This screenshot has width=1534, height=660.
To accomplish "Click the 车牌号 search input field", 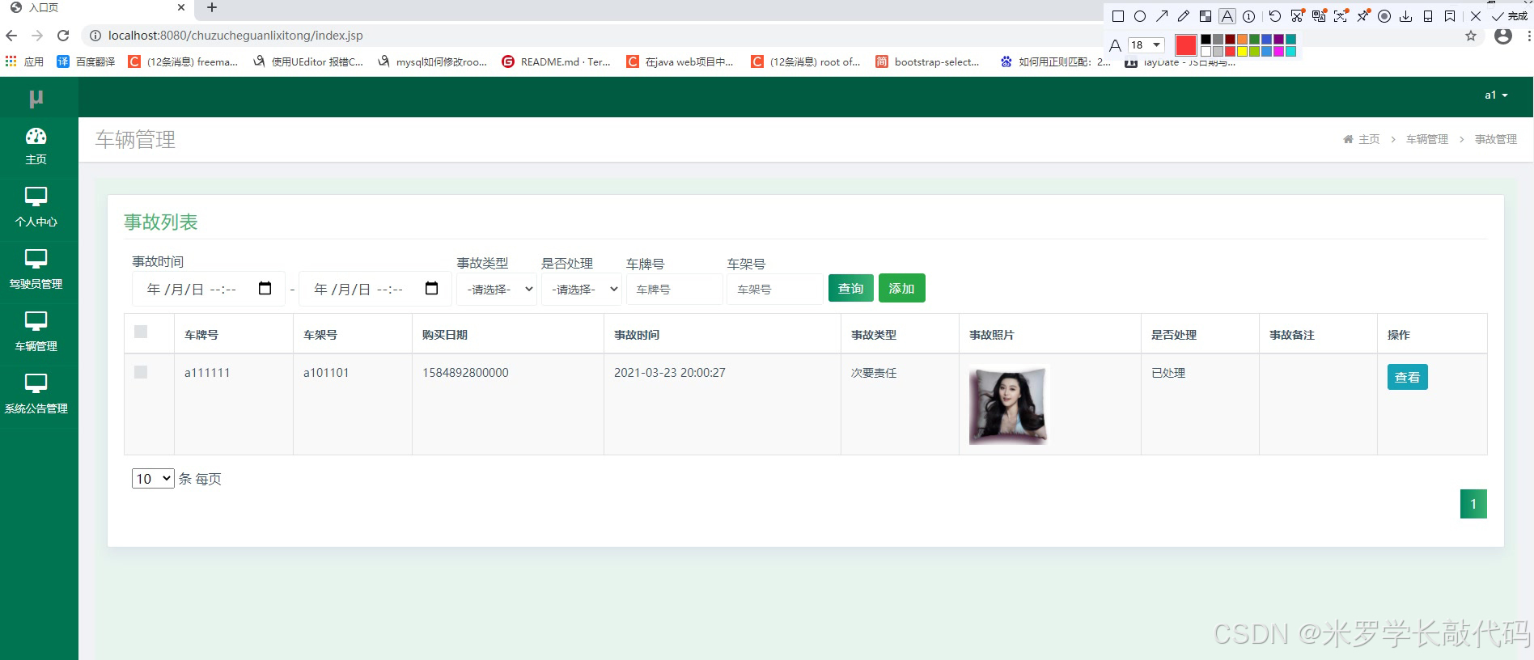I will [x=675, y=290].
